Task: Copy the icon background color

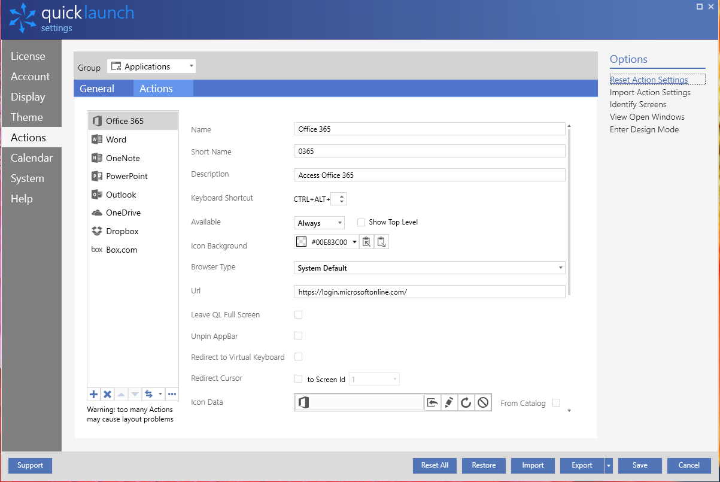Action: pyautogui.click(x=367, y=242)
